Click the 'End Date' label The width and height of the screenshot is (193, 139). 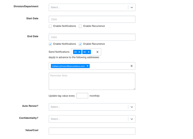click(33, 36)
